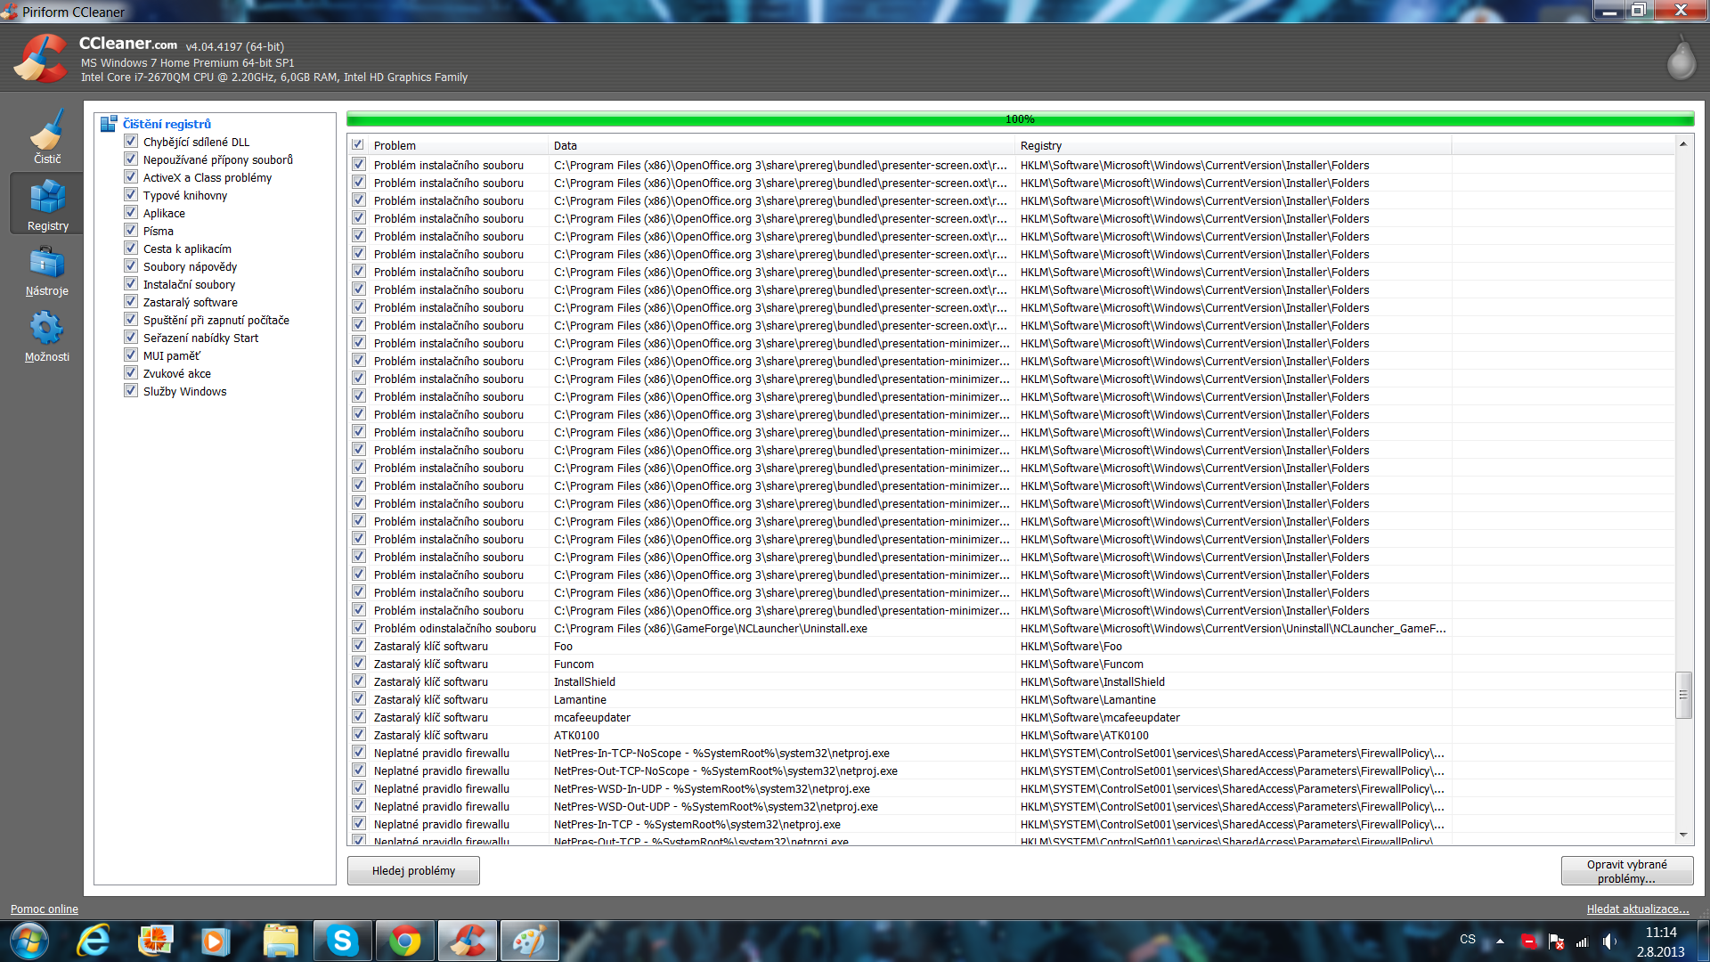Toggle Seřazení nabídky Start checkbox
Image resolution: width=1710 pixels, height=962 pixels.
pos(131,338)
